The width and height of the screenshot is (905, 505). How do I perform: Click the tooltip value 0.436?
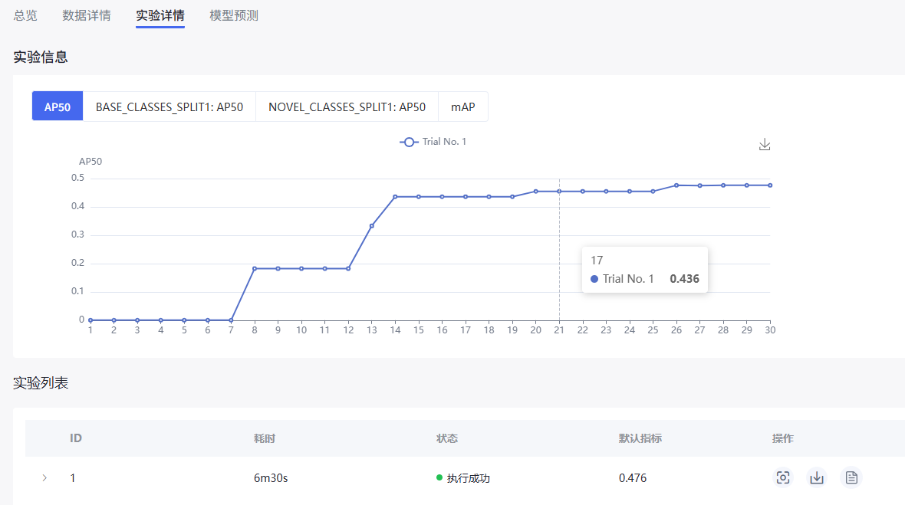tap(685, 279)
